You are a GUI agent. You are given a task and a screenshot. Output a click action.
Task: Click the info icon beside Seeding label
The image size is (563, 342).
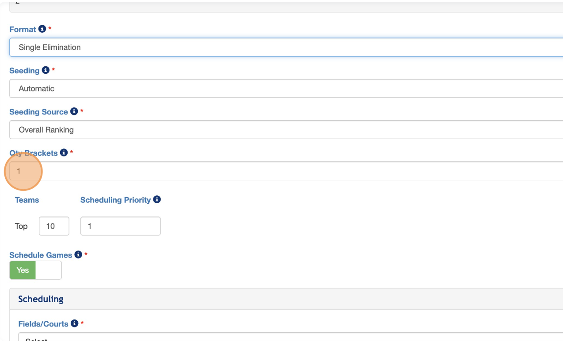tap(45, 70)
